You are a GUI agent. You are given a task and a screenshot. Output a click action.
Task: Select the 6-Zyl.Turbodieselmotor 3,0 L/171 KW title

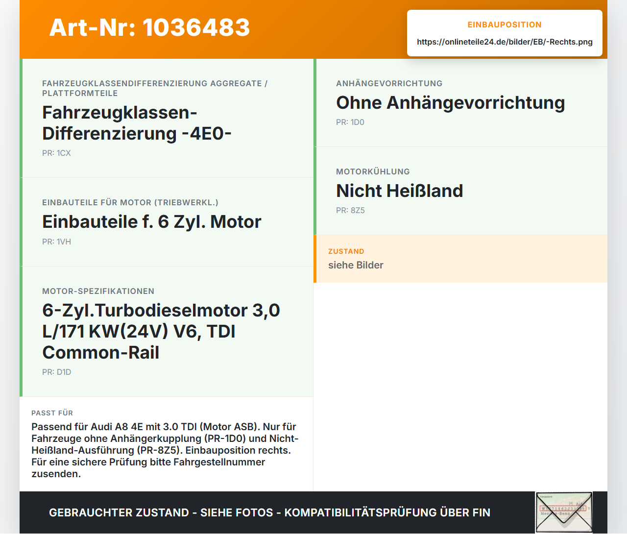161,331
